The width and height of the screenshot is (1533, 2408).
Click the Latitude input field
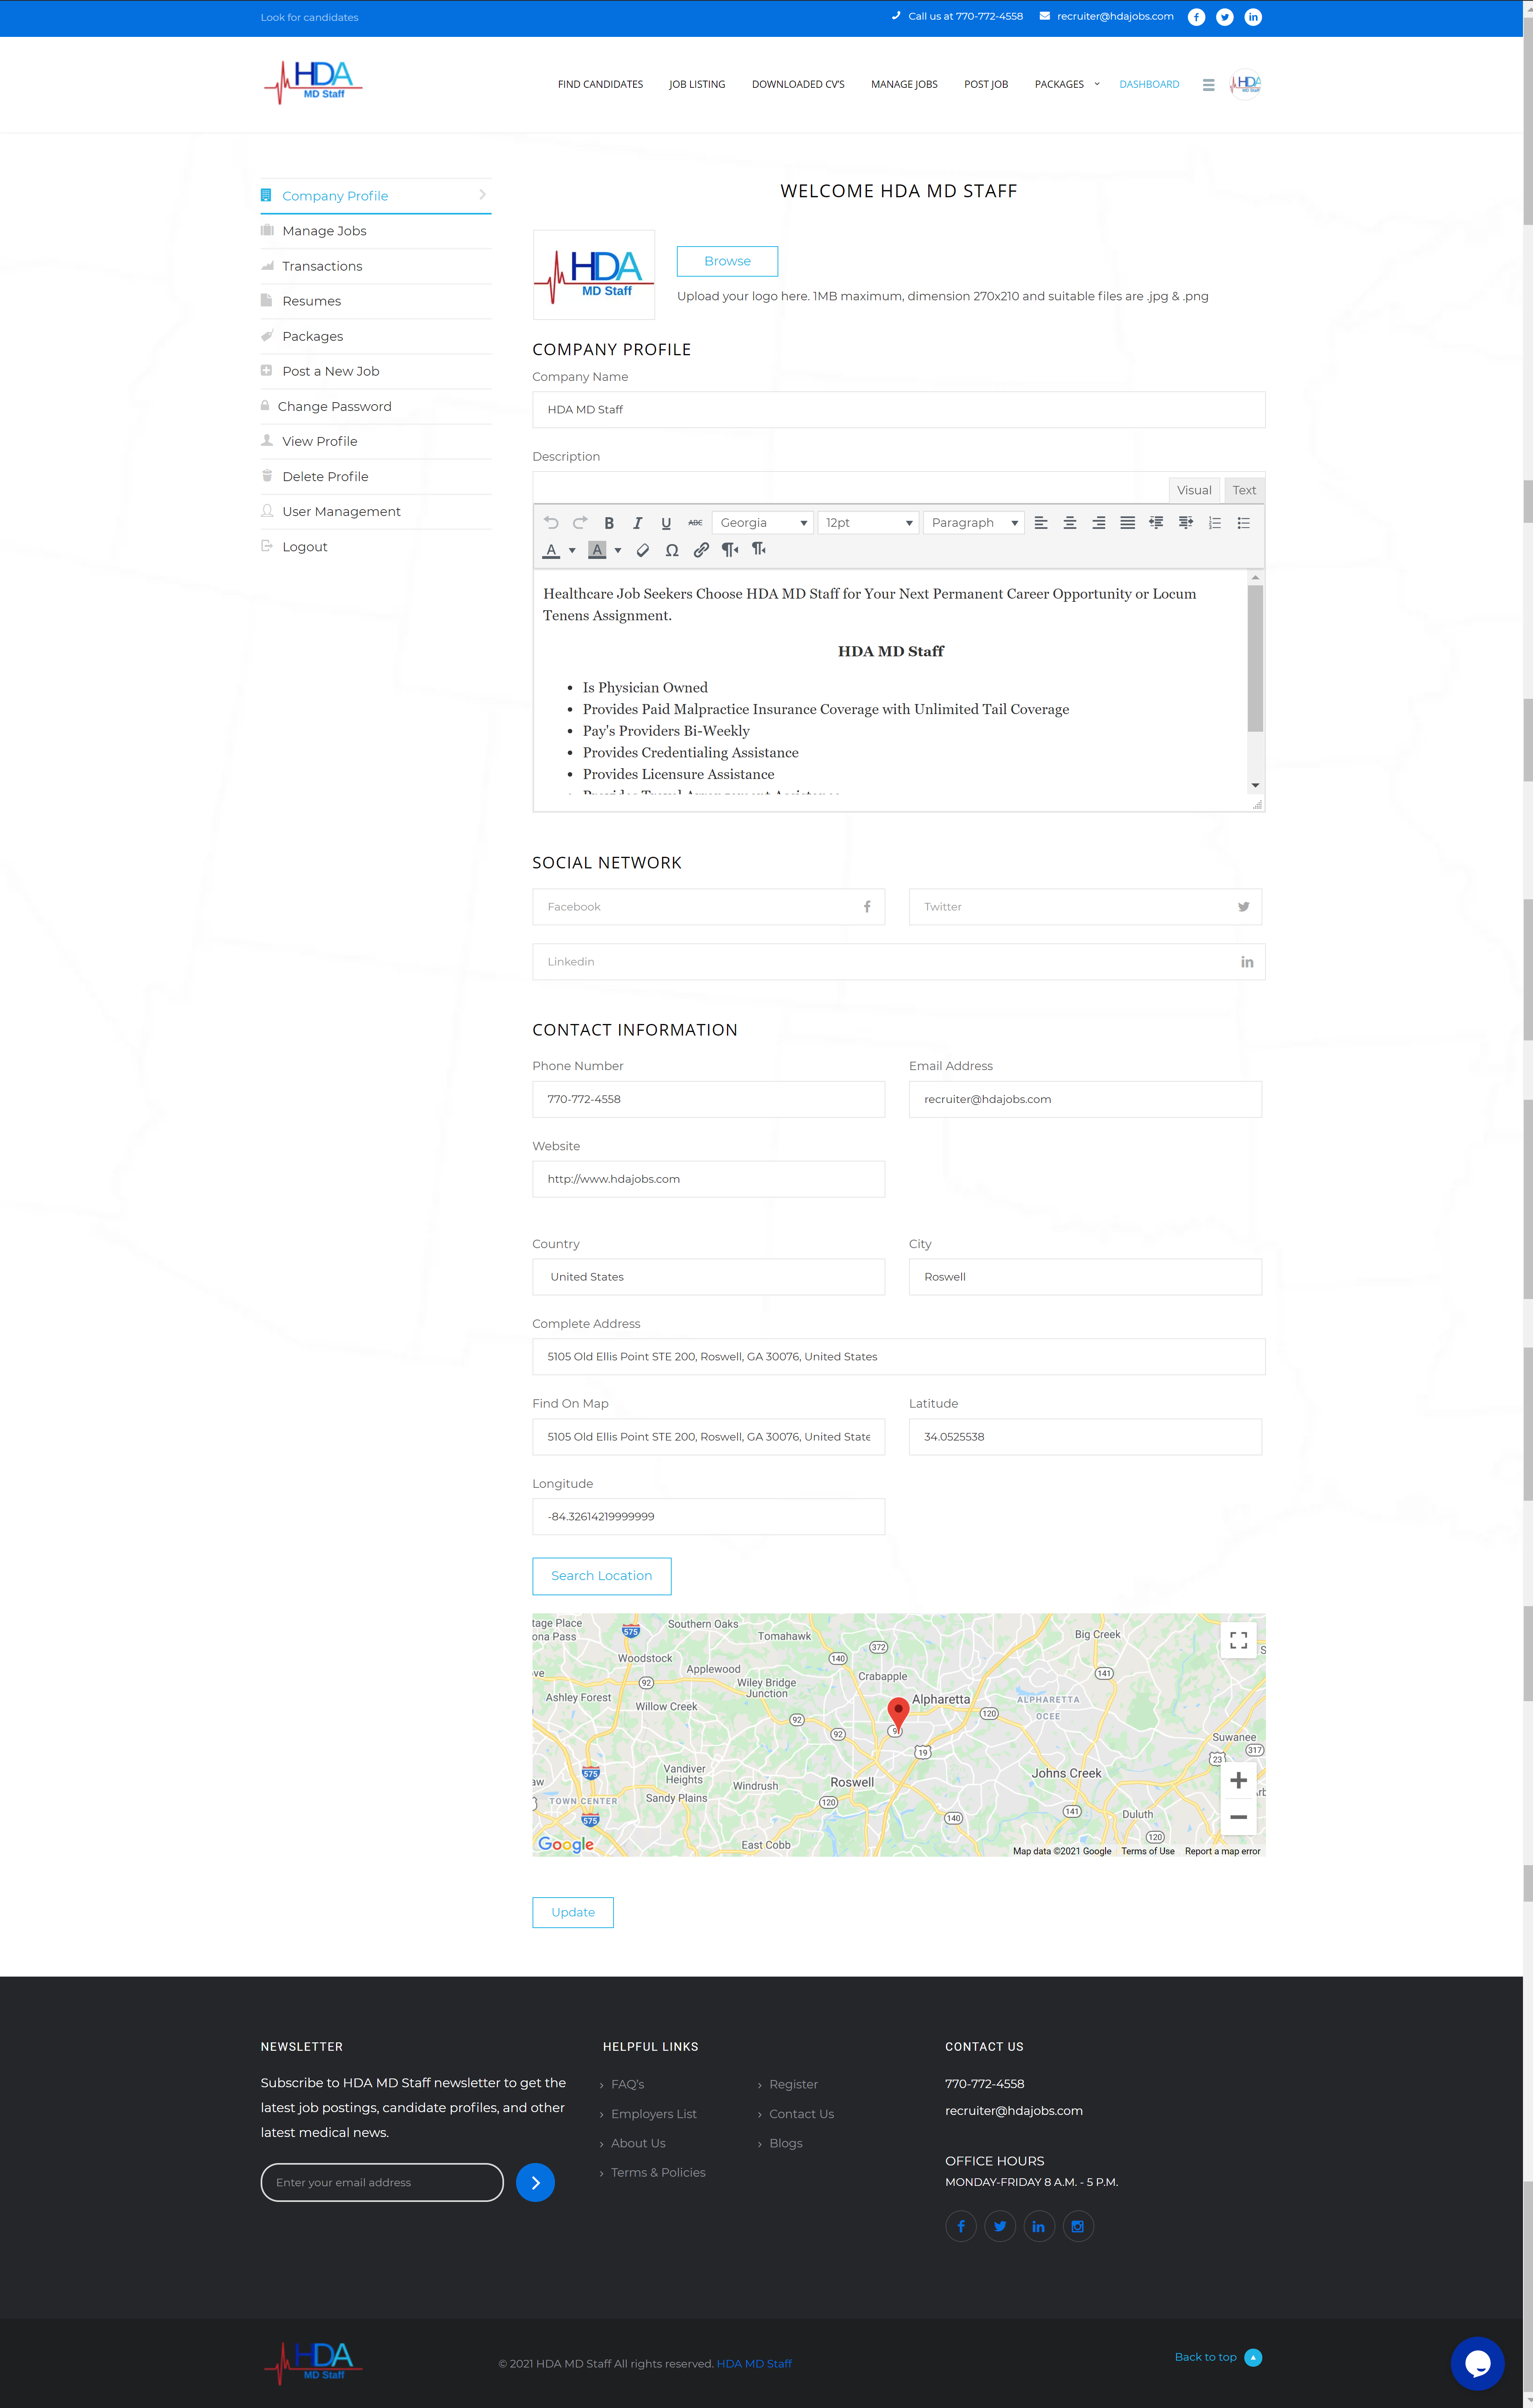[1085, 1436]
